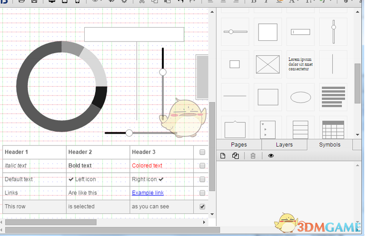The image size is (366, 236).
Task: Select the vertical line symbol in palette
Action: (x=333, y=64)
